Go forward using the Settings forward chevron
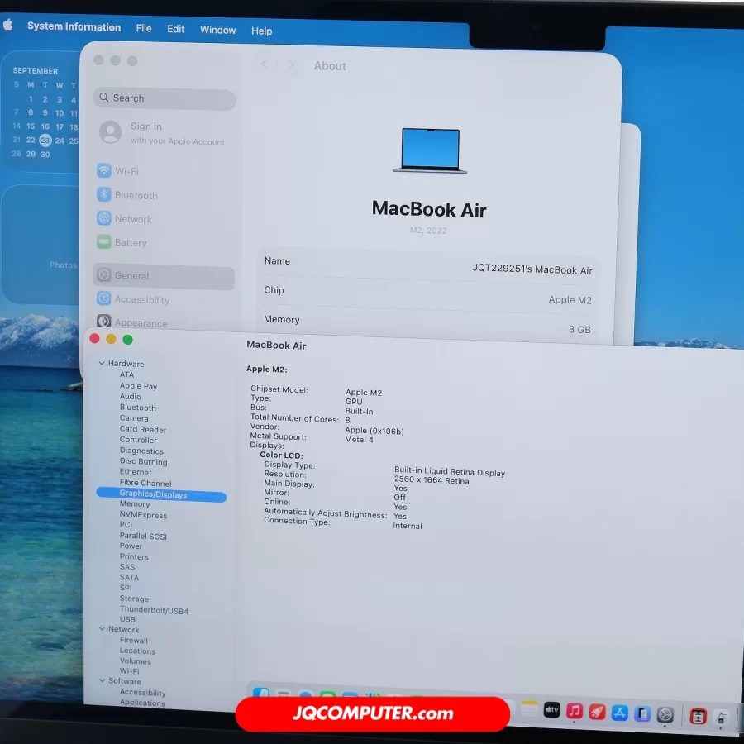The height and width of the screenshot is (744, 744). coord(291,64)
